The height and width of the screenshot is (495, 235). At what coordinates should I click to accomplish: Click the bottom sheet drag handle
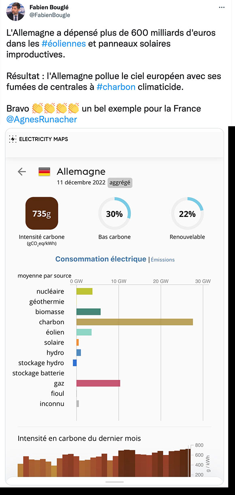114,482
